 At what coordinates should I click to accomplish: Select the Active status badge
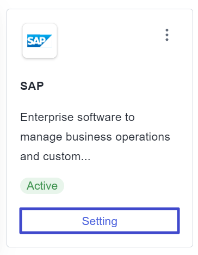[42, 186]
